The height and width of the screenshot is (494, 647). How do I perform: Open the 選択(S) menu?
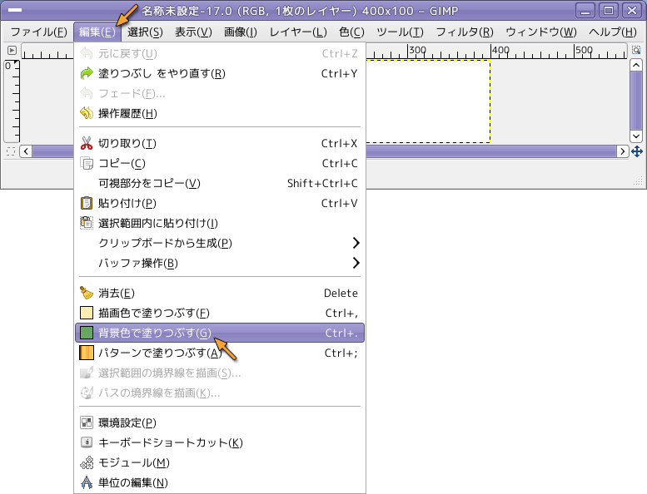click(145, 32)
